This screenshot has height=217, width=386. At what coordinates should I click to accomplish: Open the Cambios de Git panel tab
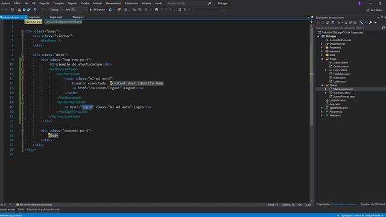click(x=373, y=204)
